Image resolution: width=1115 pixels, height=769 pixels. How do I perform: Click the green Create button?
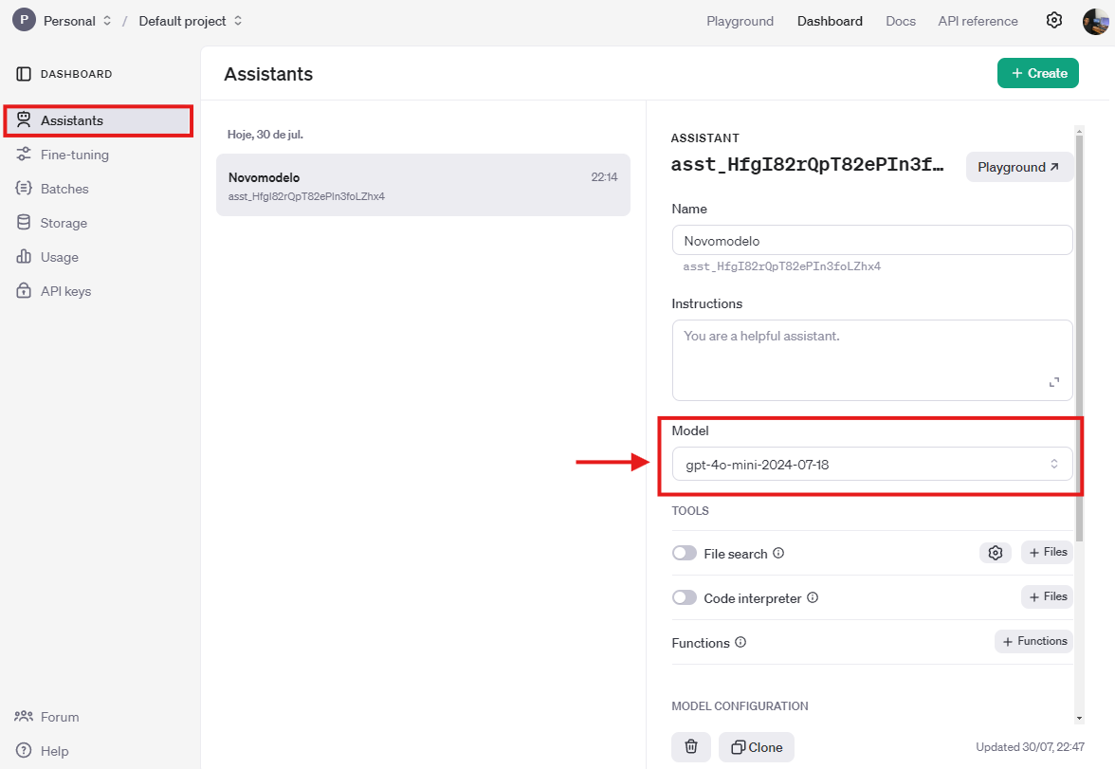pyautogui.click(x=1037, y=73)
